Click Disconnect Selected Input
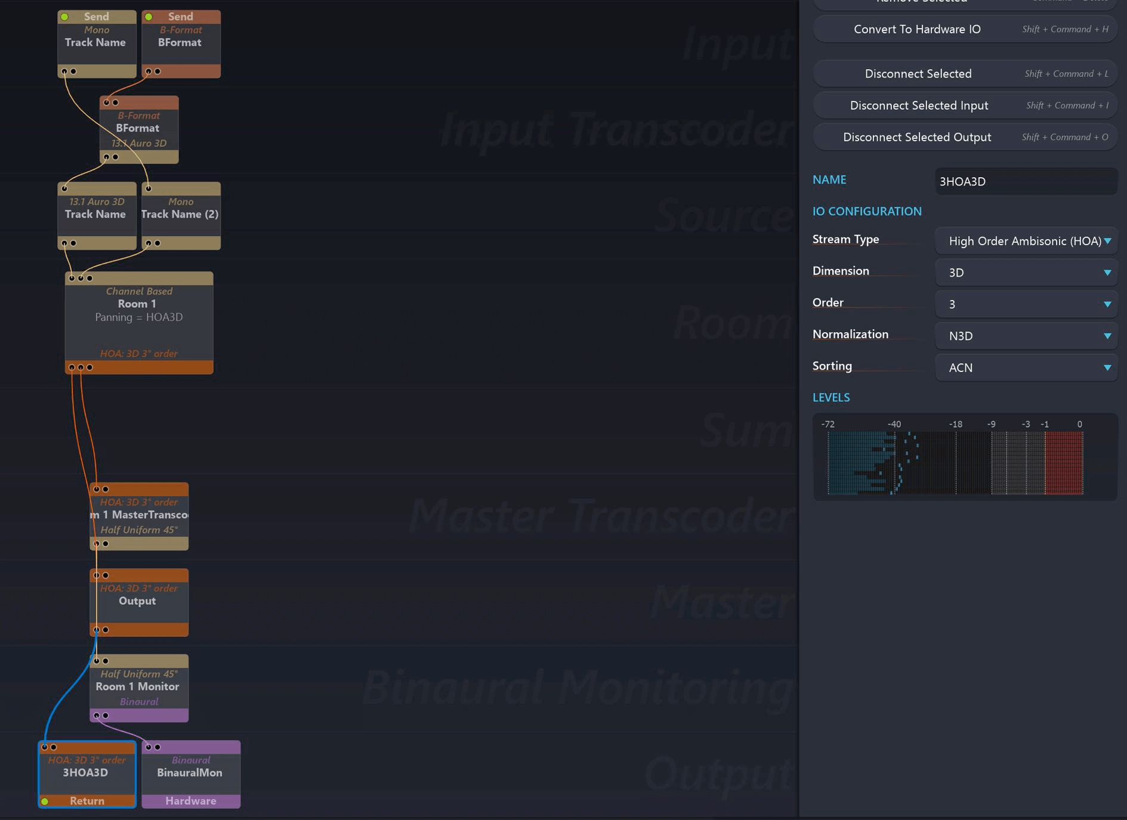The image size is (1127, 820). click(x=964, y=106)
